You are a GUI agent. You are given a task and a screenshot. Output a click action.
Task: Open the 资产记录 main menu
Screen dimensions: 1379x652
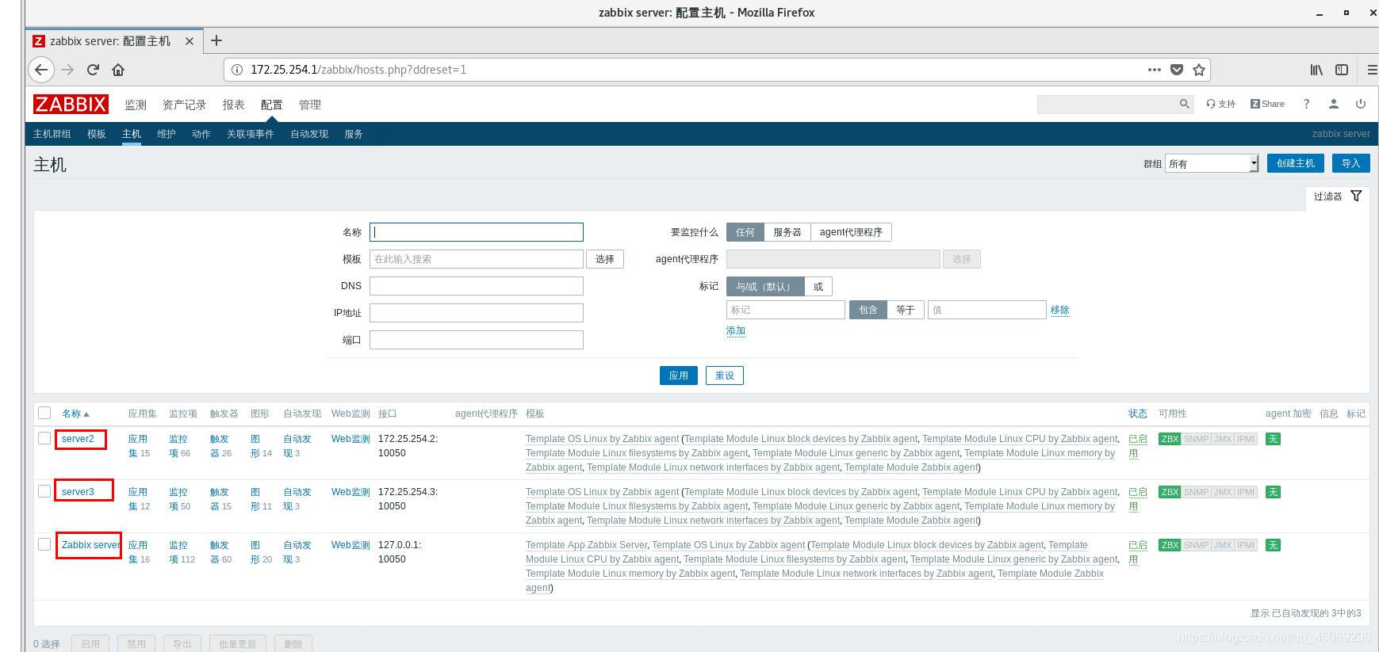coord(184,105)
